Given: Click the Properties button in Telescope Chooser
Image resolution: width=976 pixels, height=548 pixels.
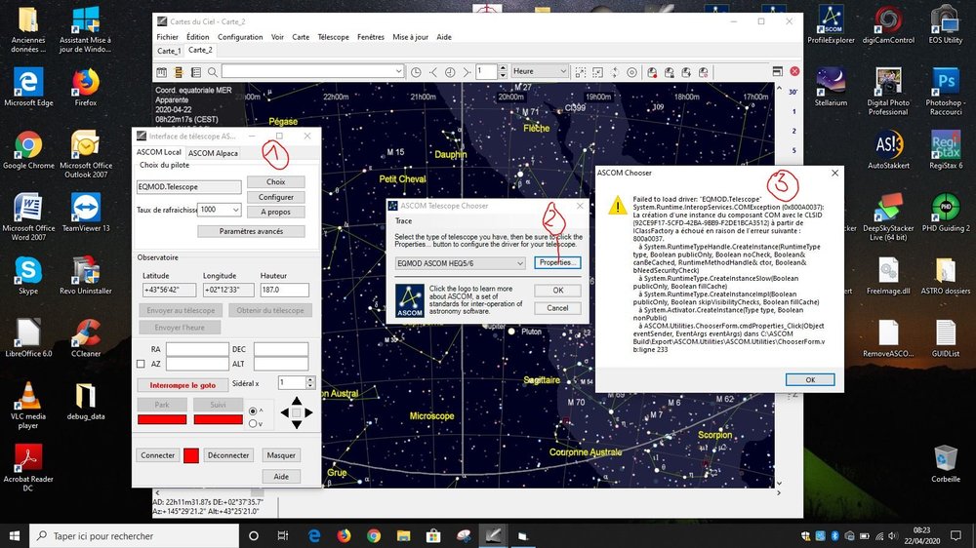Looking at the screenshot, I should point(557,262).
